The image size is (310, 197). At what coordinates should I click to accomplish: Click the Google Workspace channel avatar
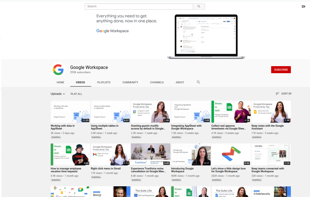coord(58,70)
